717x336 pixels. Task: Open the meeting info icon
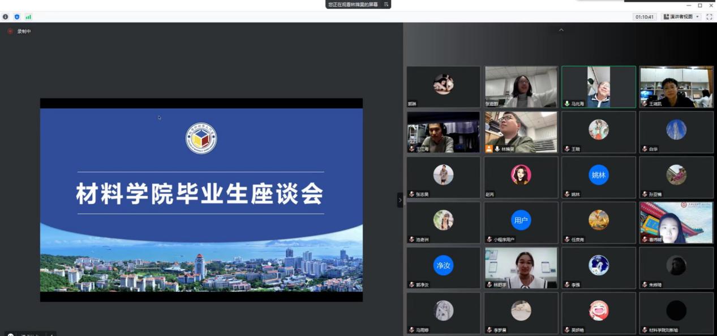pos(6,17)
